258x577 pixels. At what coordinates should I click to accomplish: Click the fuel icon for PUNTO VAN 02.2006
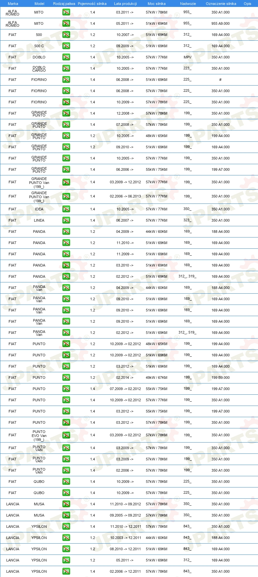[66, 470]
